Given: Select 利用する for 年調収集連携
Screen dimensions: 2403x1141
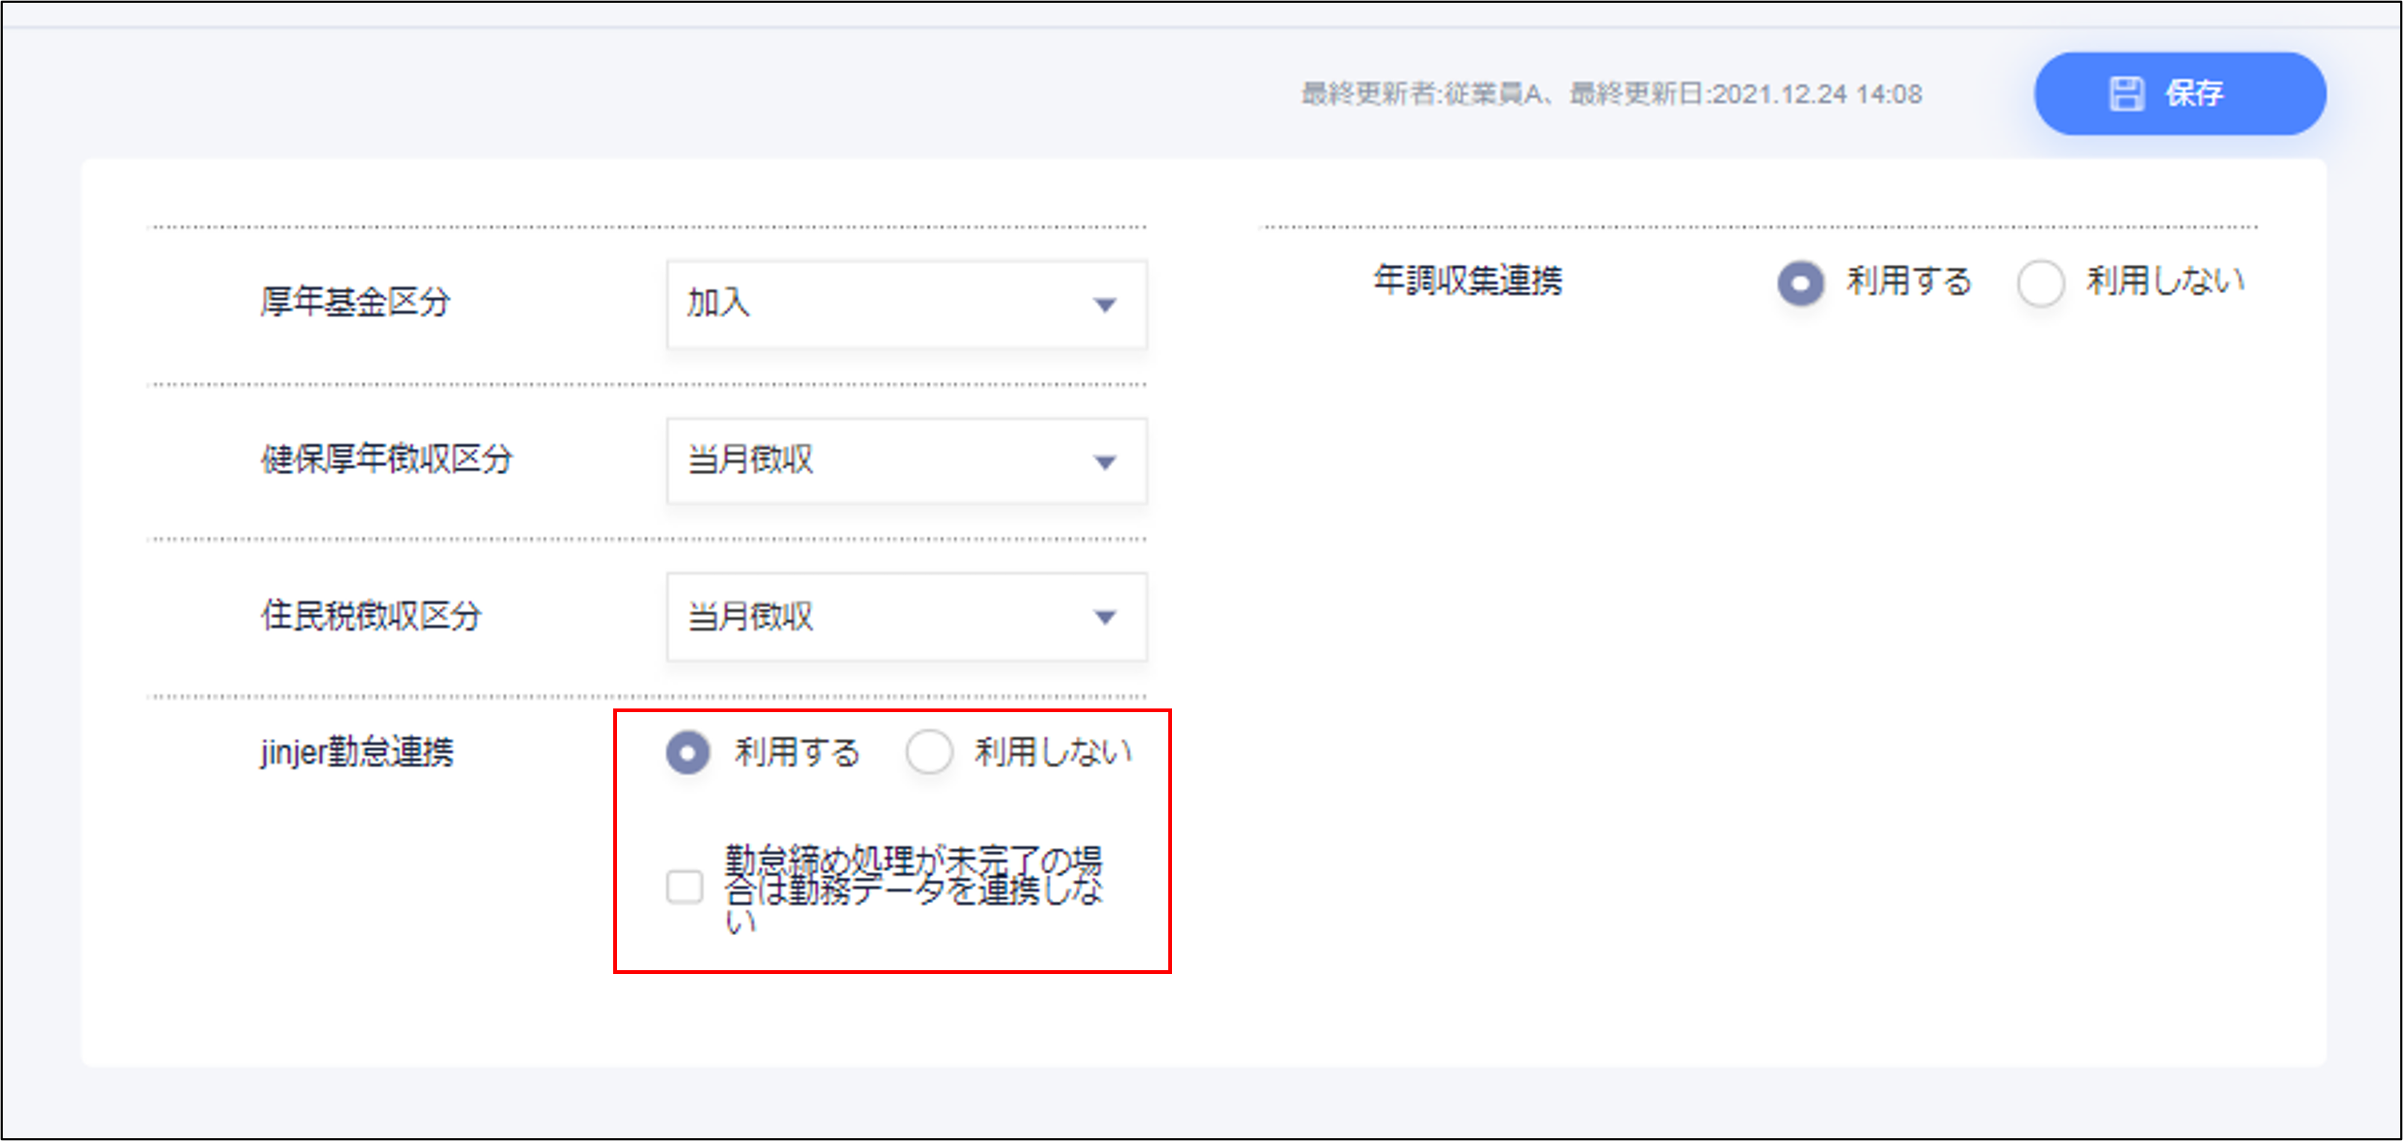Looking at the screenshot, I should click(x=1800, y=283).
